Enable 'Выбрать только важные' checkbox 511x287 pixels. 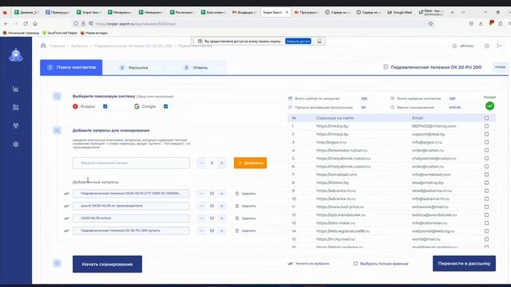(x=355, y=264)
